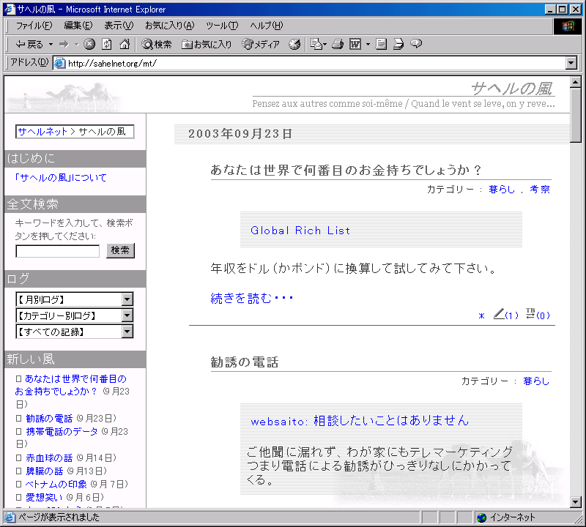Open the speech bubble messenger icon
Viewport: 586px width, 527px height.
pos(416,44)
